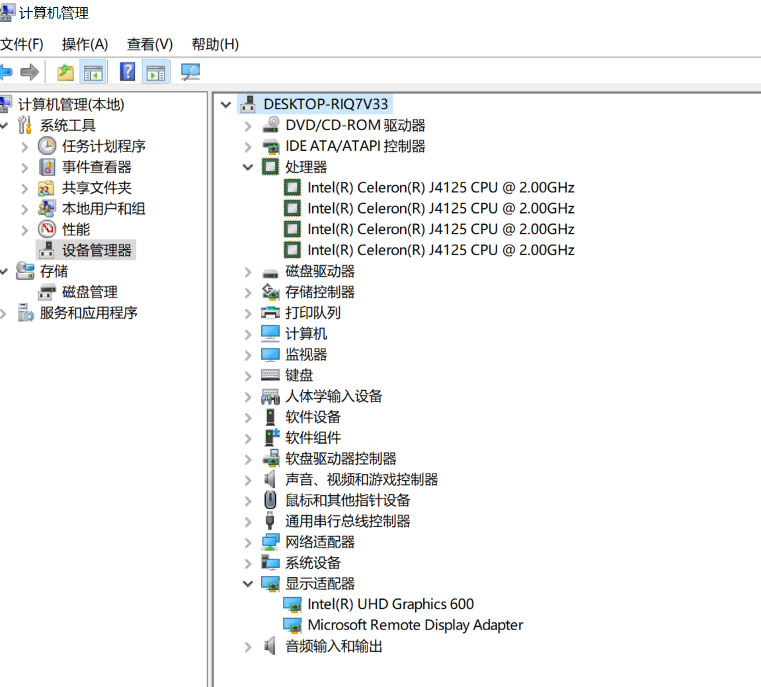Click the 磁盘管理 icon in left tree
The width and height of the screenshot is (761, 687).
coord(46,292)
